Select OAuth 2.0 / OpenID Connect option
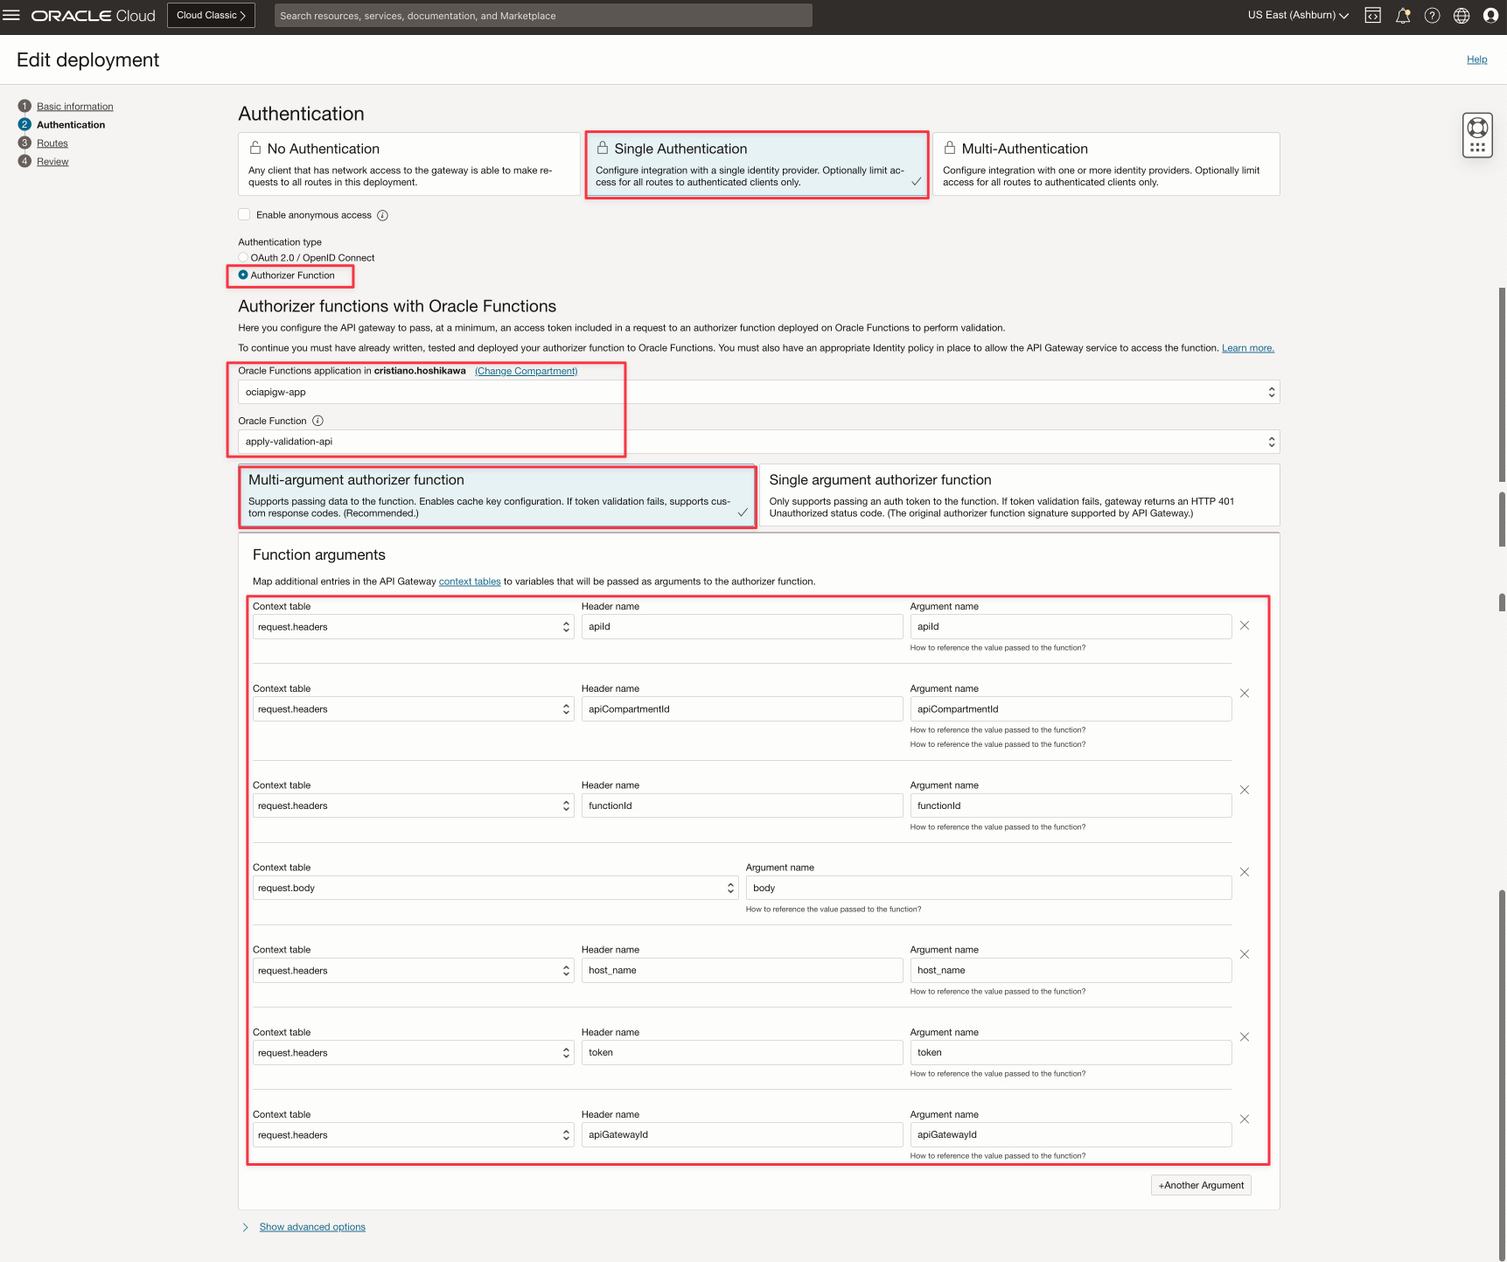 coord(243,258)
